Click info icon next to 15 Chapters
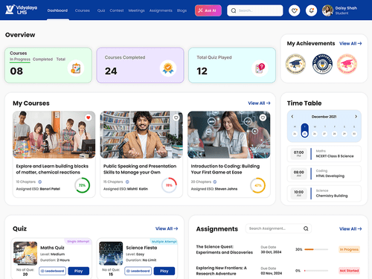This screenshot has height=279, width=372. coord(127,182)
